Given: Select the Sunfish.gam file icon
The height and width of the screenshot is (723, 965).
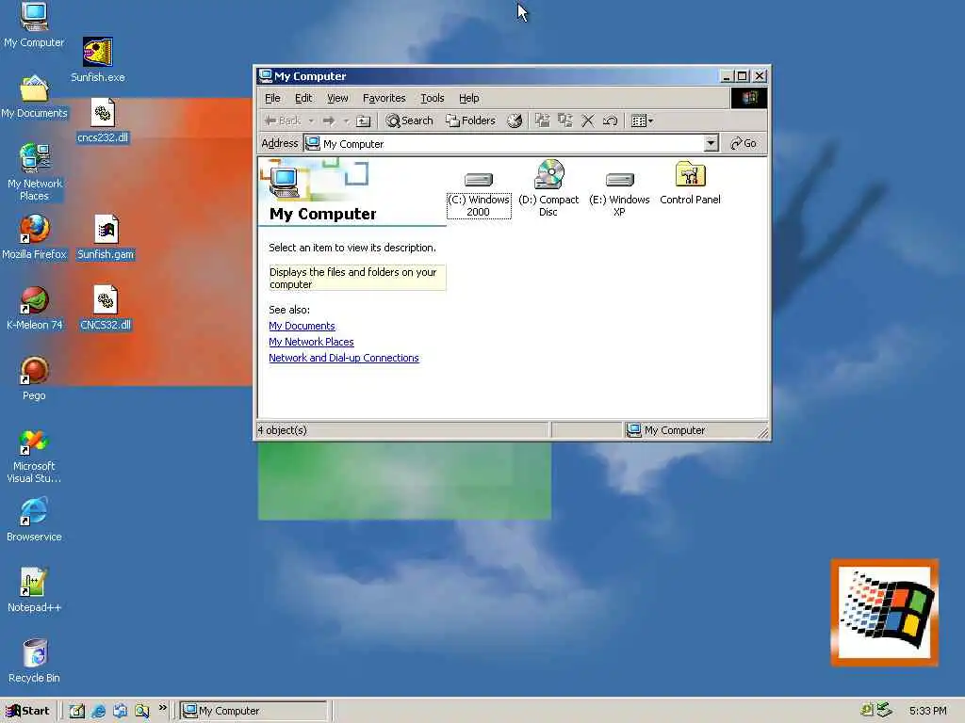Looking at the screenshot, I should coord(106,237).
